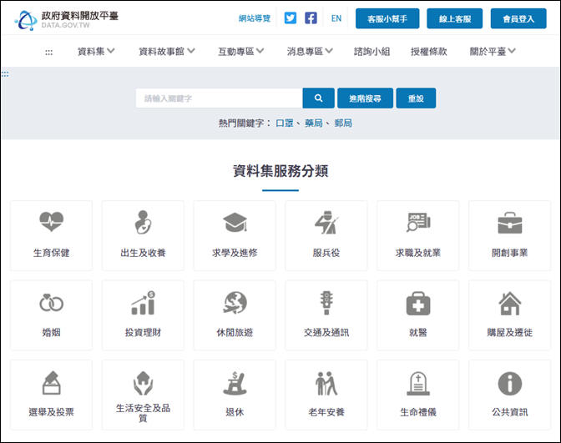Expand the 關於平臺 dropdown menu
Viewport: 561px width, 443px height.
pos(493,52)
